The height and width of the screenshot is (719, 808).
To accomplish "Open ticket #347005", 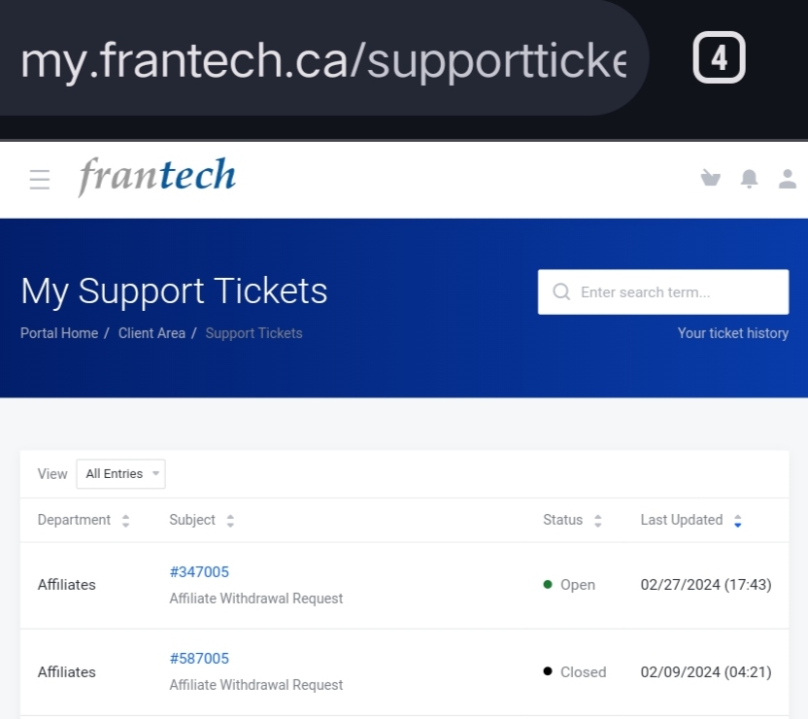I will pos(199,572).
